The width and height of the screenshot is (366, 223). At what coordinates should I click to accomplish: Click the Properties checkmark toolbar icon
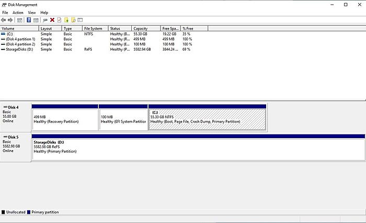[x=59, y=20]
